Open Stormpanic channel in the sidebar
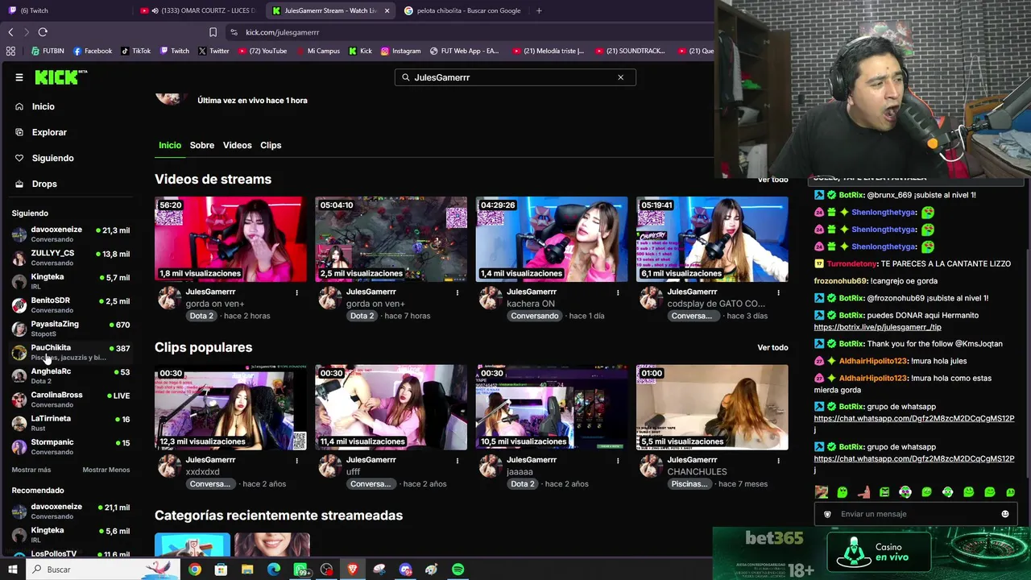 point(71,446)
